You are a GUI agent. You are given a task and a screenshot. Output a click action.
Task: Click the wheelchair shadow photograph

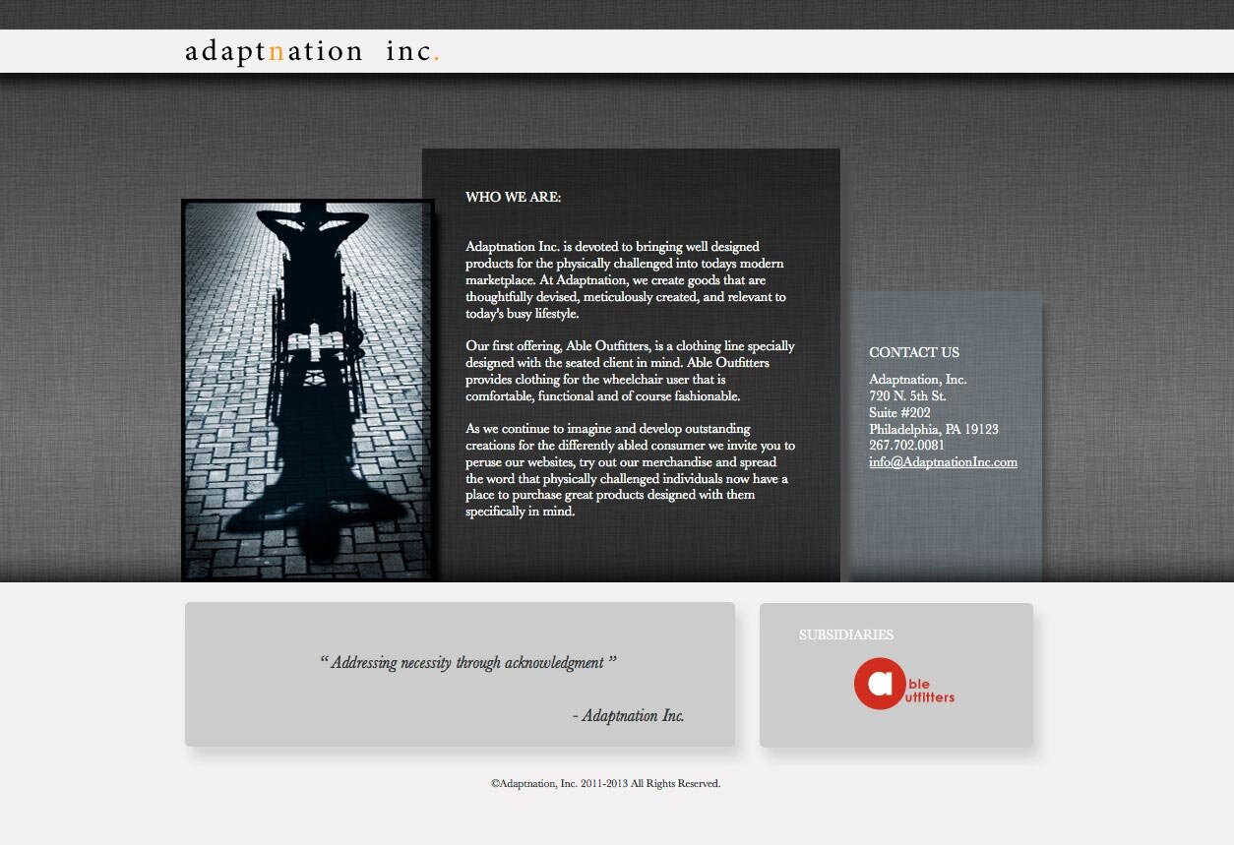(x=308, y=391)
